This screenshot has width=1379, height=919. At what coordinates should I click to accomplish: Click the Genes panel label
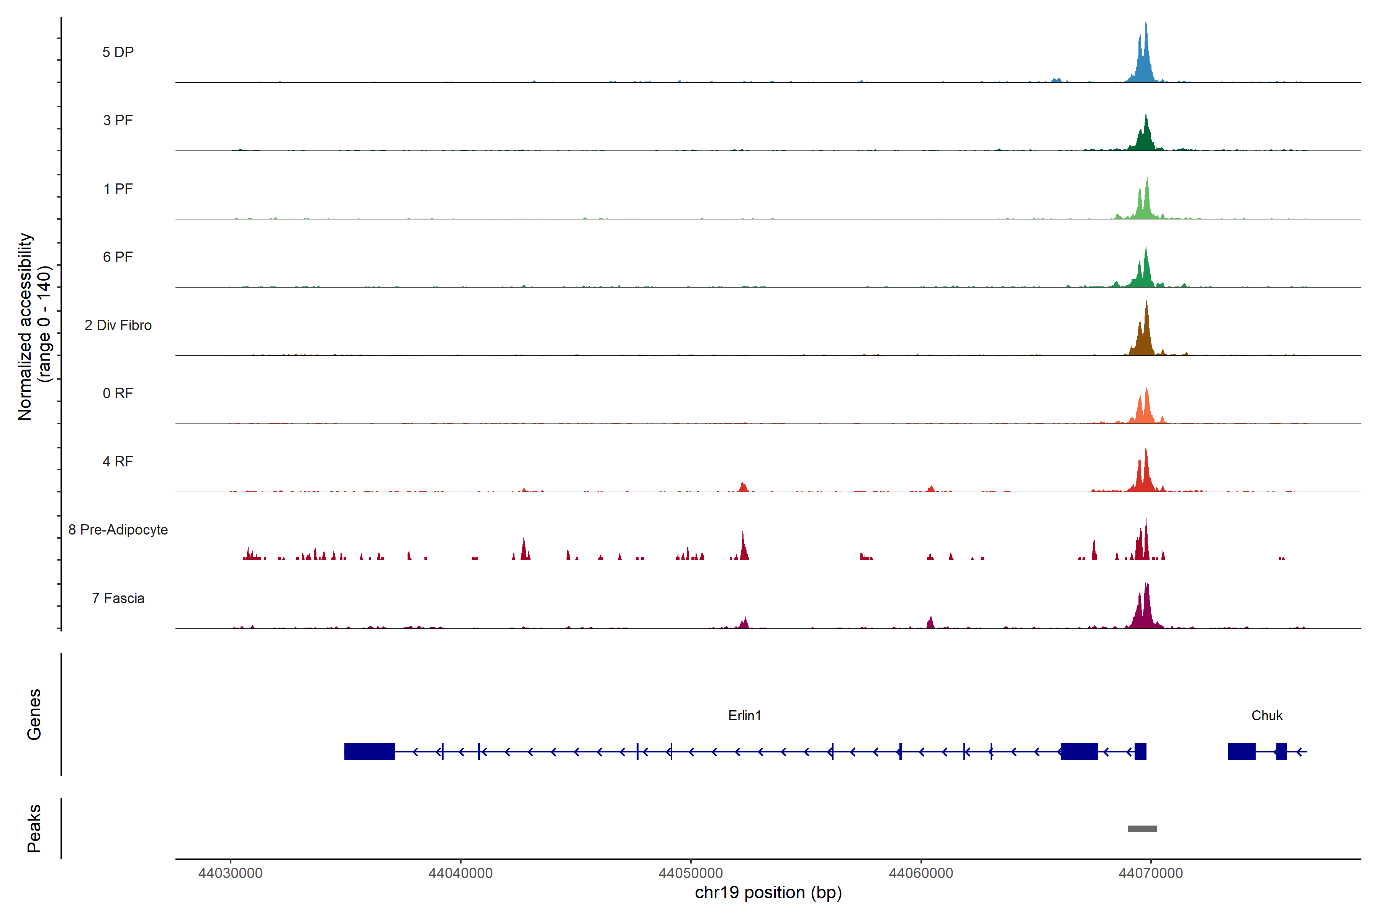tap(34, 715)
